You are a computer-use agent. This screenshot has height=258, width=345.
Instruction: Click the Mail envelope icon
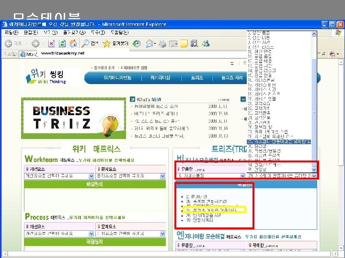tap(149, 43)
